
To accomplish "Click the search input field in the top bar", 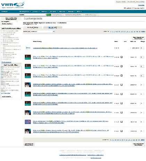I will tap(35, 15).
